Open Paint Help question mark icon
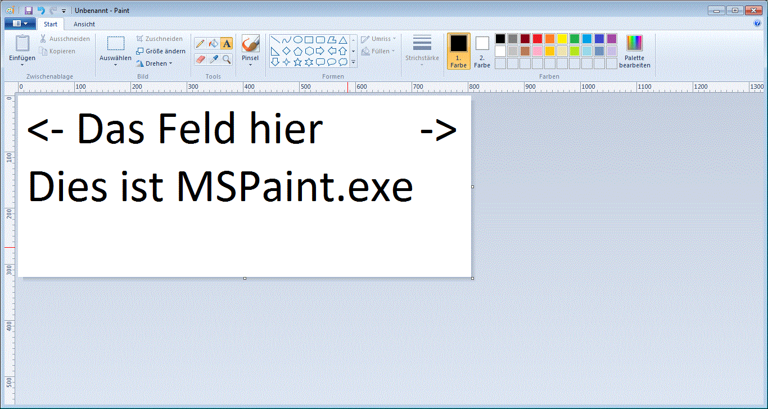 coord(757,24)
